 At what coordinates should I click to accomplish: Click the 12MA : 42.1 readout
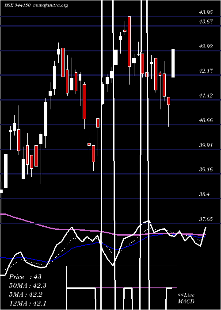click(28, 303)
